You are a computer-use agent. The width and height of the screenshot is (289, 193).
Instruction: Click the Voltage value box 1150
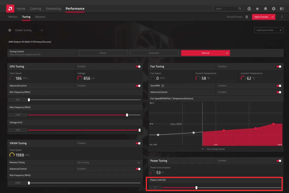point(18,130)
